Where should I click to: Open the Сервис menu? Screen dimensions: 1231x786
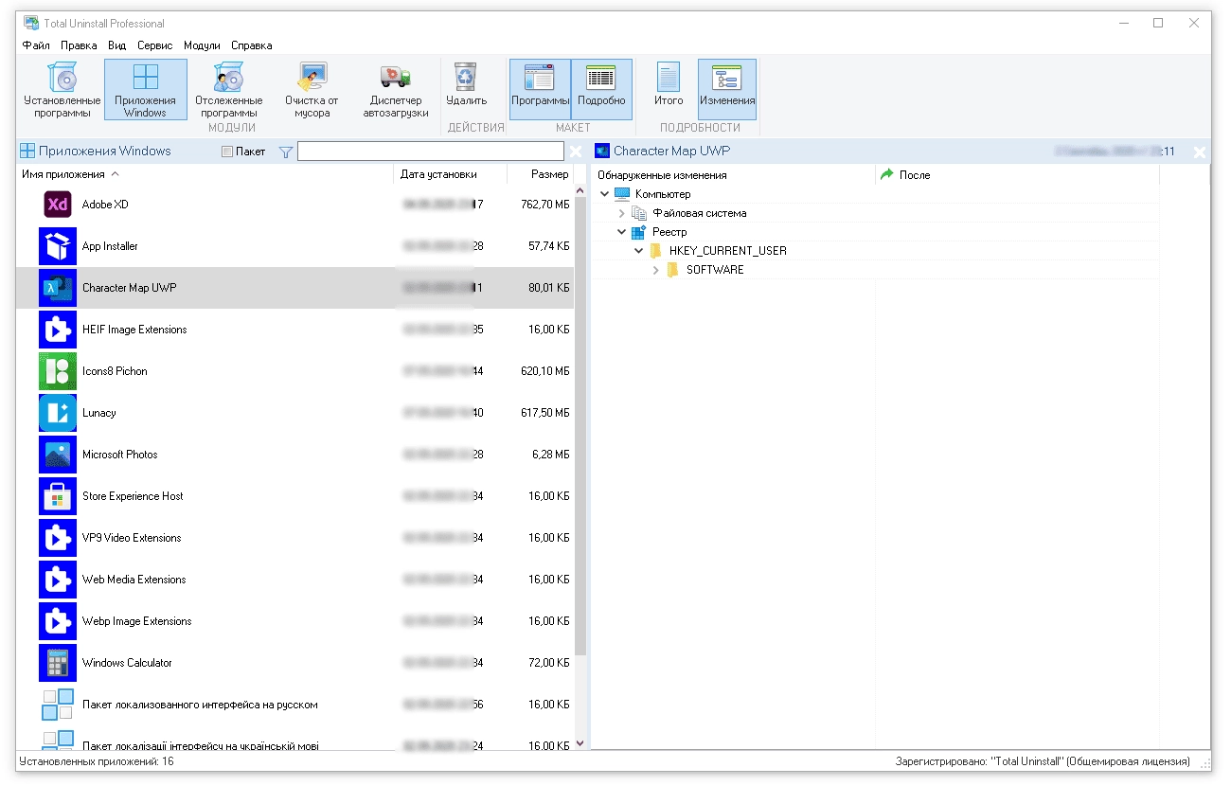tap(154, 45)
